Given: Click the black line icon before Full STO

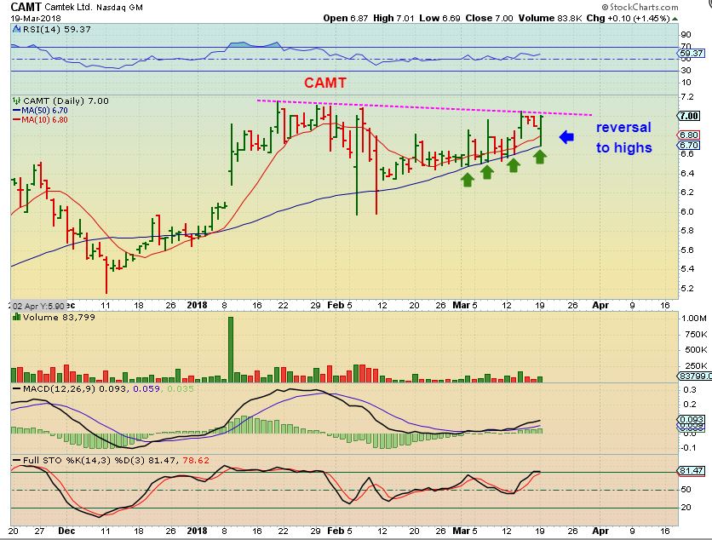Looking at the screenshot, I should point(17,461).
